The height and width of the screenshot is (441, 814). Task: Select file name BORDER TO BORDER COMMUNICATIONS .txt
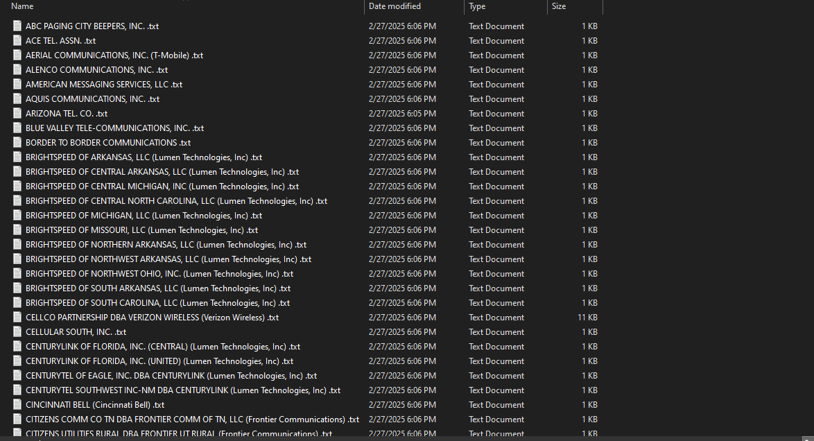108,142
